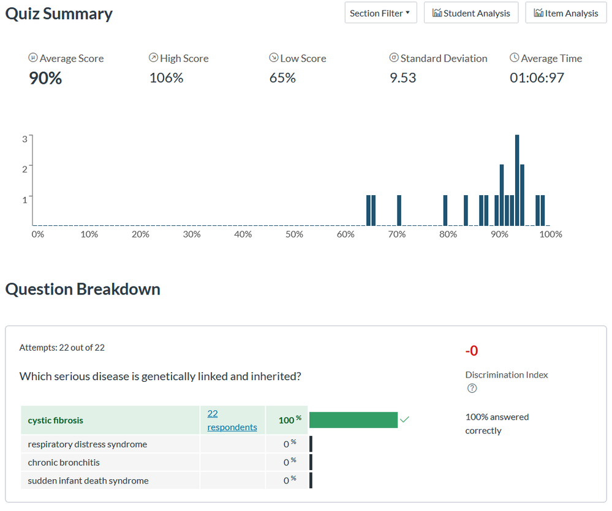Click the Item Analysis button
Image resolution: width=612 pixels, height=511 pixels.
pos(565,13)
